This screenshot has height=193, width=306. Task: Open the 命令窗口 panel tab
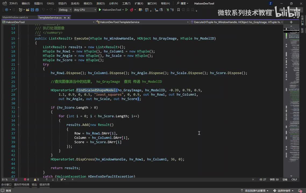point(6,184)
